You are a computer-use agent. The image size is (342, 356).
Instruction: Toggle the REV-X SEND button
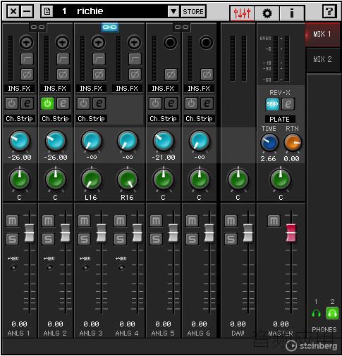(272, 104)
